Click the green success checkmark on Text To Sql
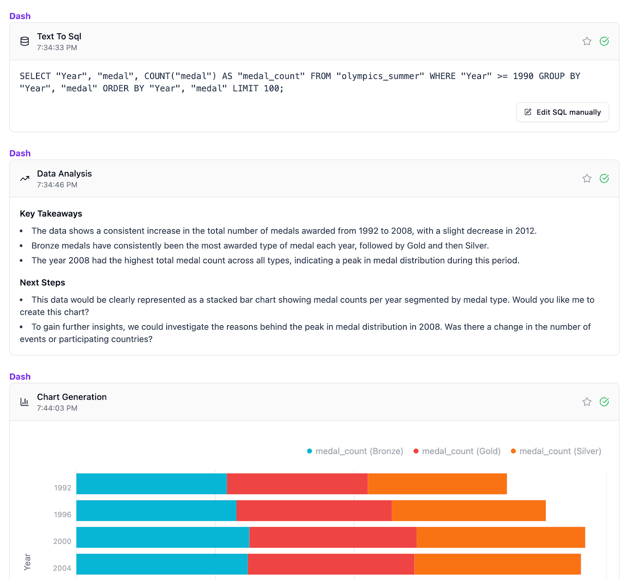Viewport: 635px width, 579px height. (x=604, y=41)
